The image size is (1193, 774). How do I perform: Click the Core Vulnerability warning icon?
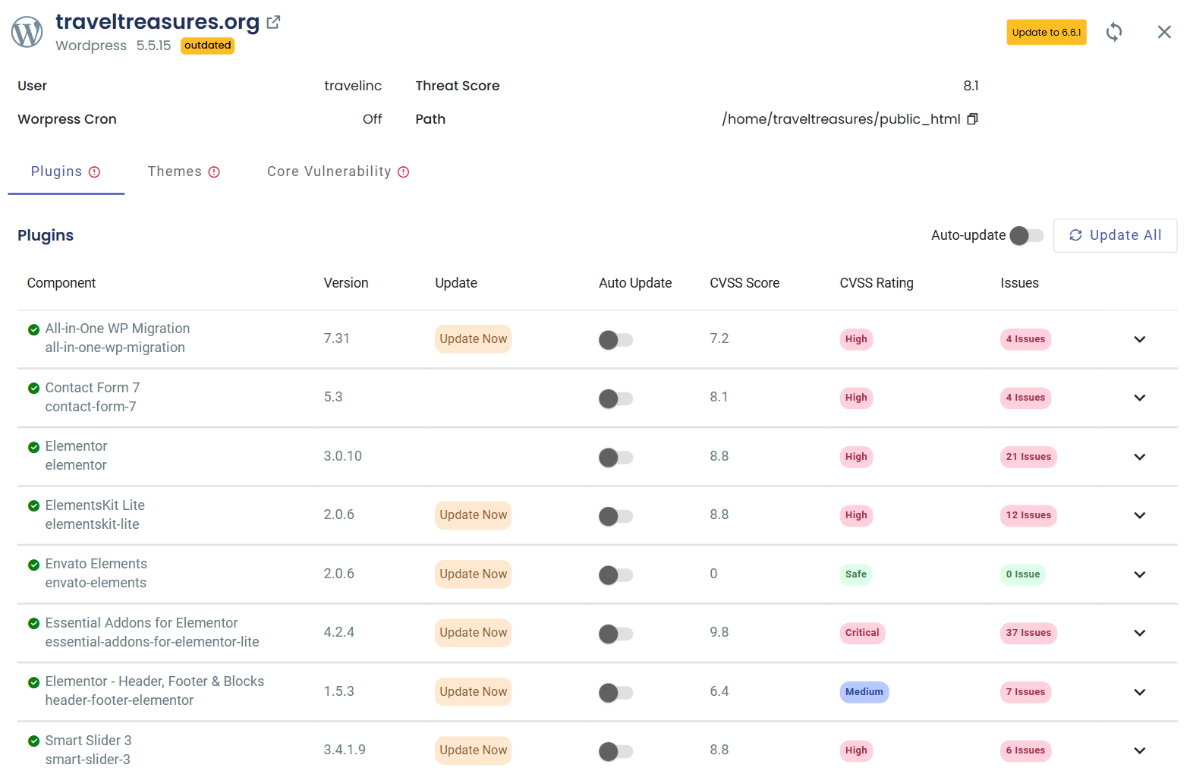pos(404,172)
